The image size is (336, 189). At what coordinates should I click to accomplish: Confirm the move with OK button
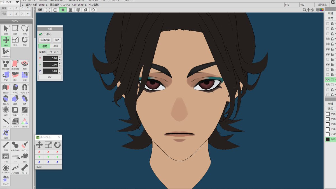tap(50, 77)
